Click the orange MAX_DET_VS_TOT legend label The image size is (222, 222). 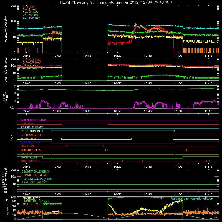click(34, 204)
